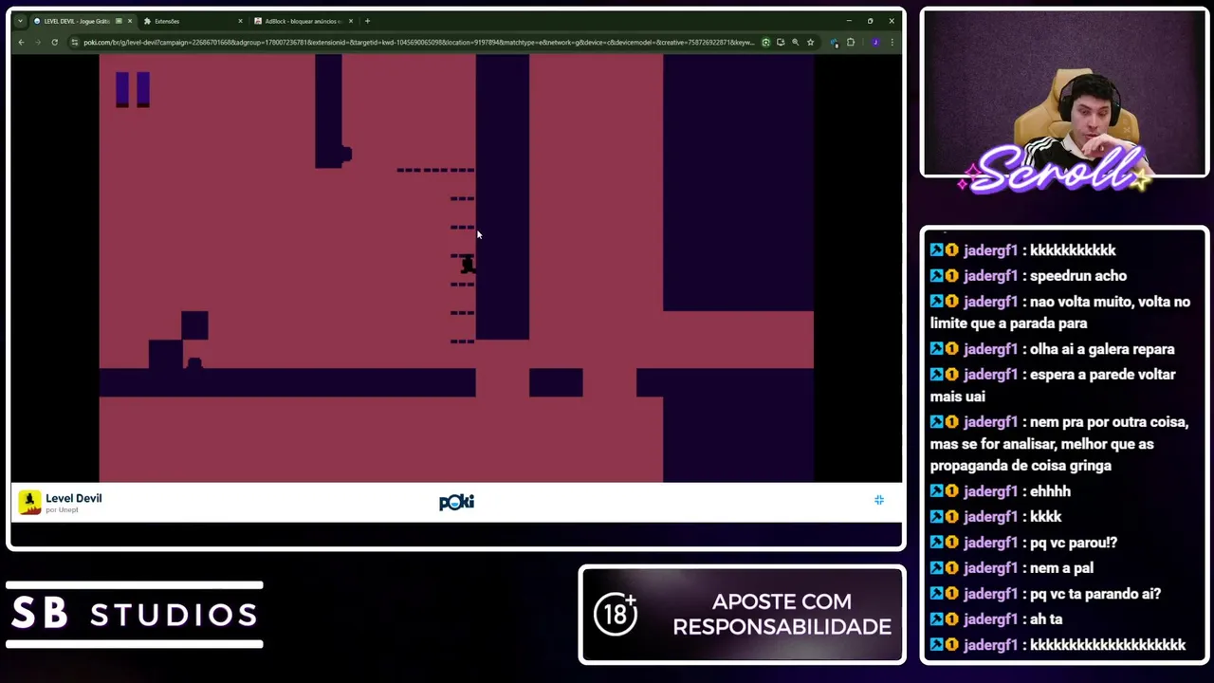The image size is (1214, 683).
Task: Click the player character on the ladder
Action: pos(467,266)
